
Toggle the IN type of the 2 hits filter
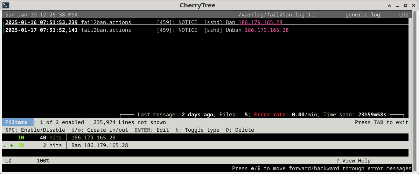click(21, 145)
